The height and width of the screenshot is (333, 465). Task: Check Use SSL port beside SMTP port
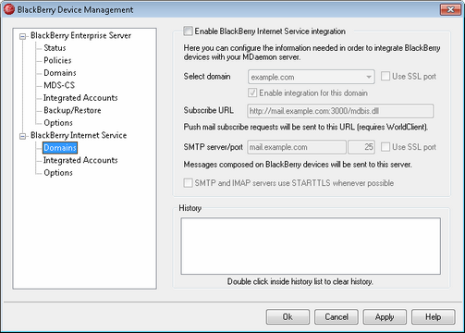click(385, 147)
